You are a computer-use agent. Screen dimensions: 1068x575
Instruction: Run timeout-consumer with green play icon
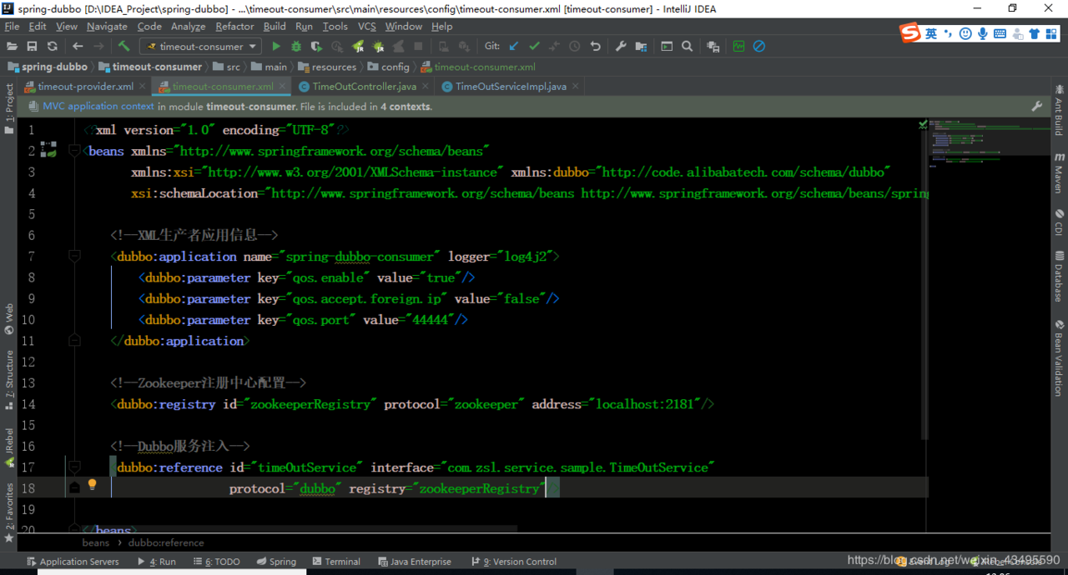276,47
